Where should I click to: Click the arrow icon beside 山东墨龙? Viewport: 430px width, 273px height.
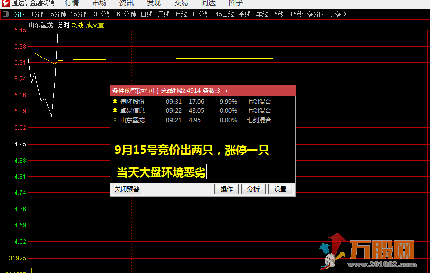tap(115, 120)
